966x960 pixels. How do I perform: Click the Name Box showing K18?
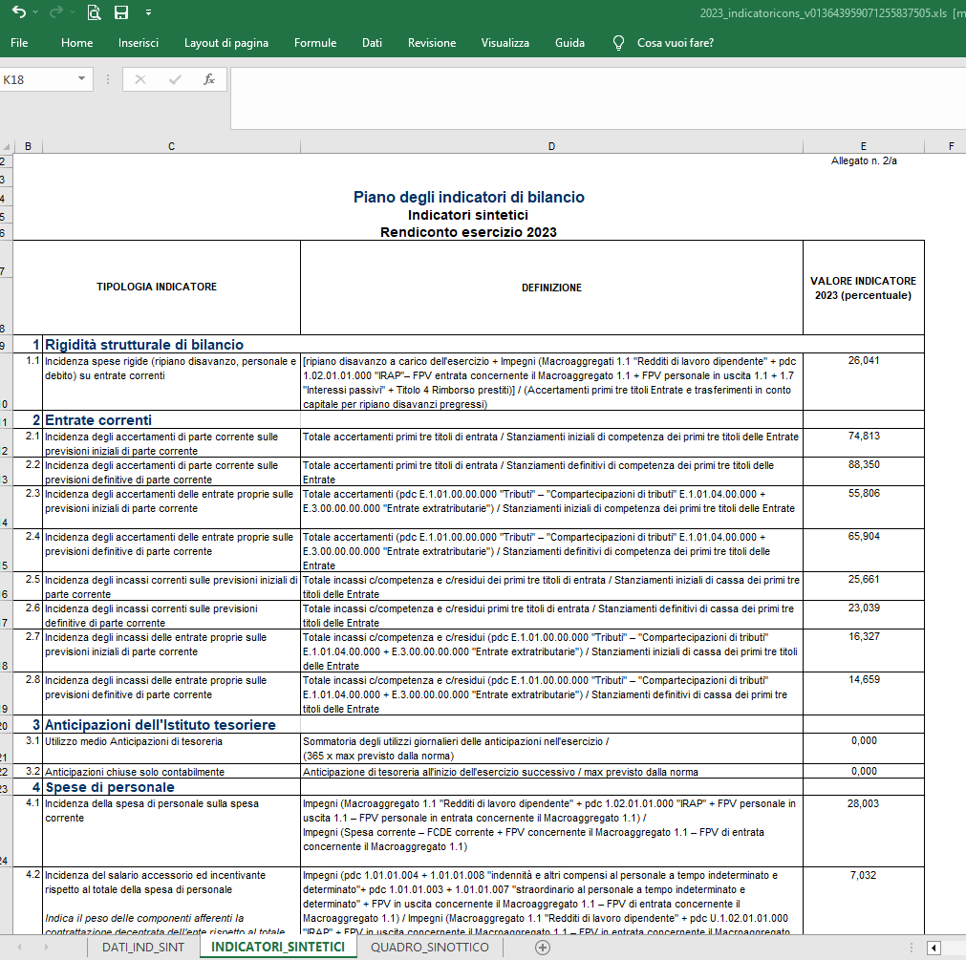point(37,79)
